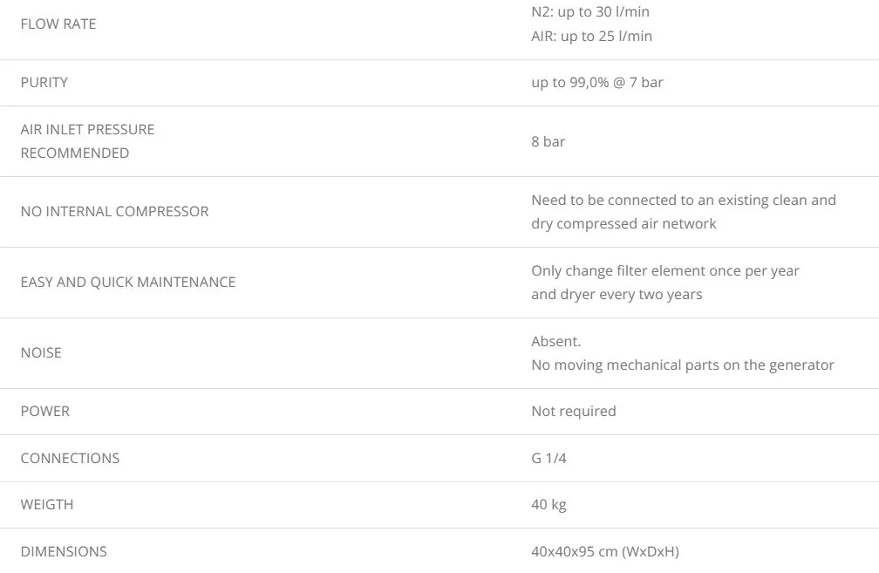Viewport: 879px width, 573px height.
Task: Select the up to 99,0% @ 7 bar value
Action: pyautogui.click(x=597, y=82)
